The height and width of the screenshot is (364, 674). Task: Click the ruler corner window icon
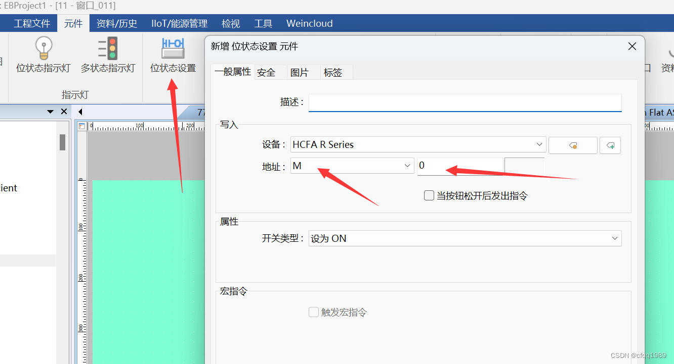(81, 126)
